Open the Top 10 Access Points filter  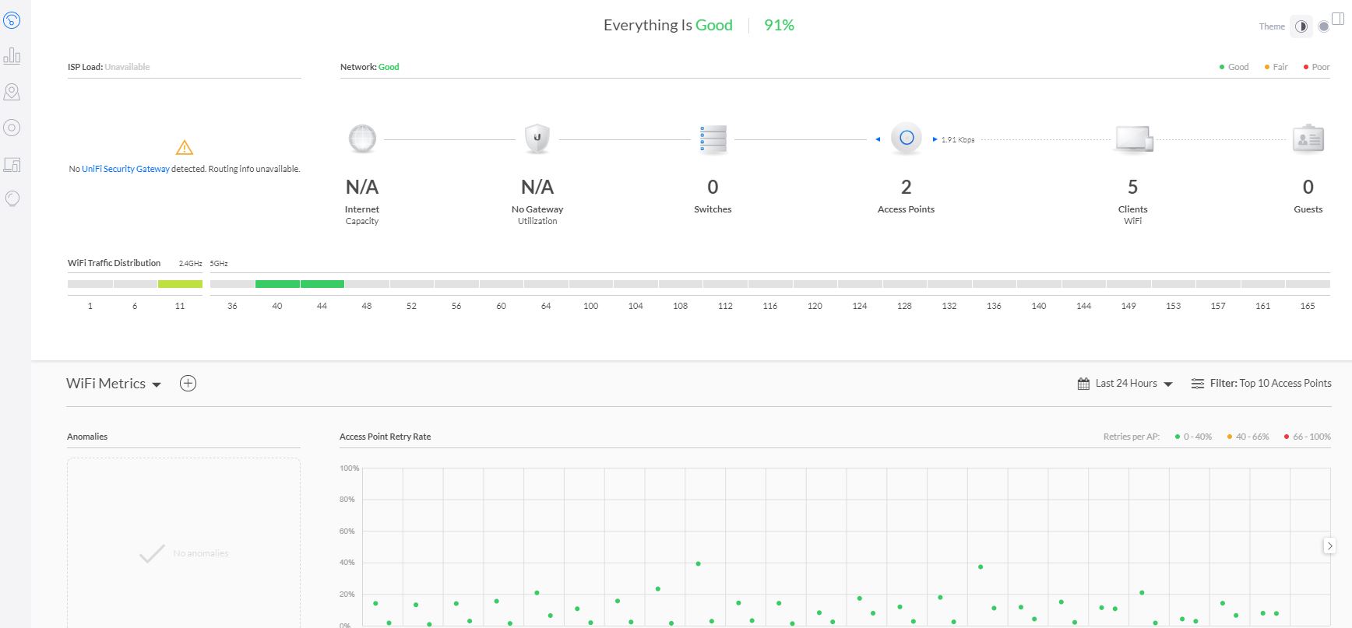click(1262, 384)
